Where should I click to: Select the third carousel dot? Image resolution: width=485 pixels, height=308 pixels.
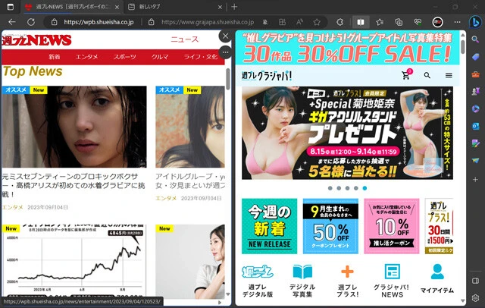tap(347, 188)
